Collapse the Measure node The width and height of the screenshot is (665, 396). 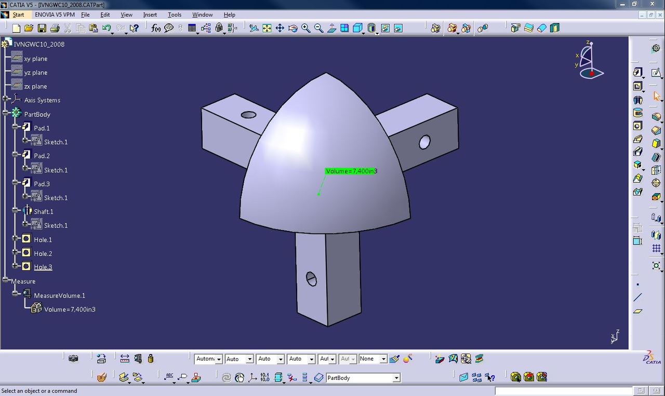(6, 280)
